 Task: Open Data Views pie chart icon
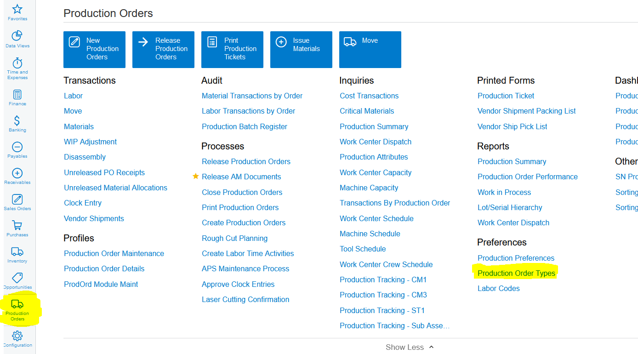(17, 36)
